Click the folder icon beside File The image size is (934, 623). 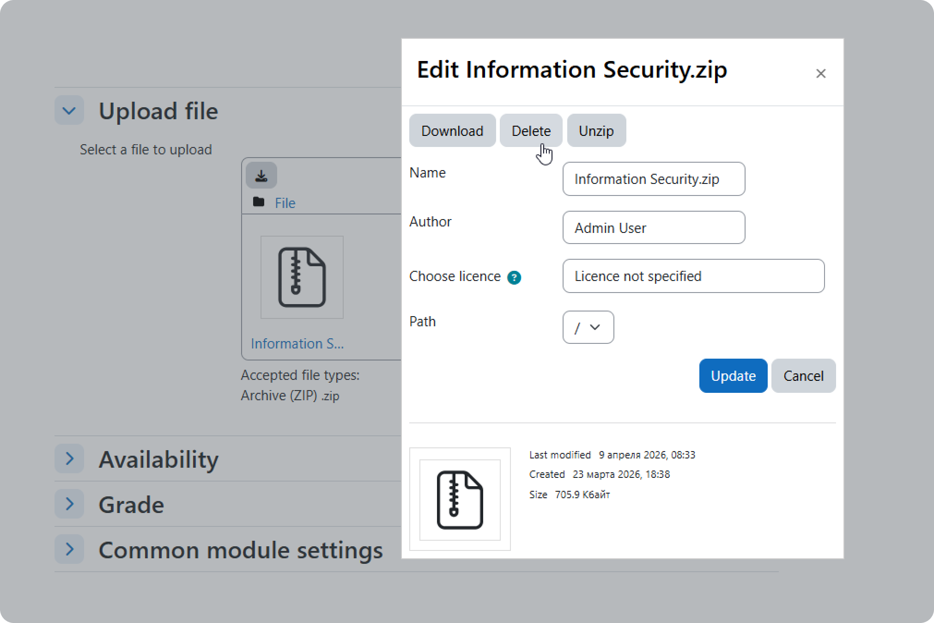point(259,202)
